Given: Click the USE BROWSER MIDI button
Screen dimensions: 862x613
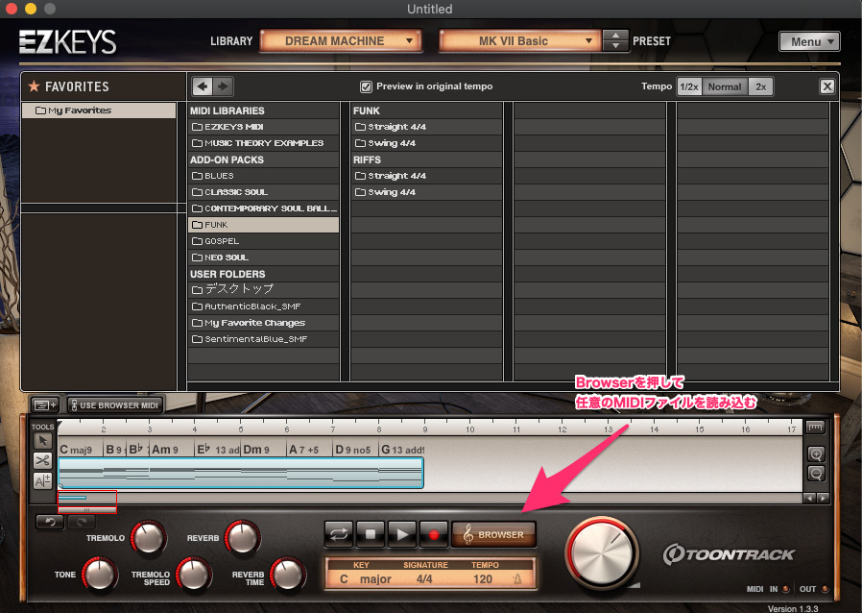Looking at the screenshot, I should tap(114, 405).
